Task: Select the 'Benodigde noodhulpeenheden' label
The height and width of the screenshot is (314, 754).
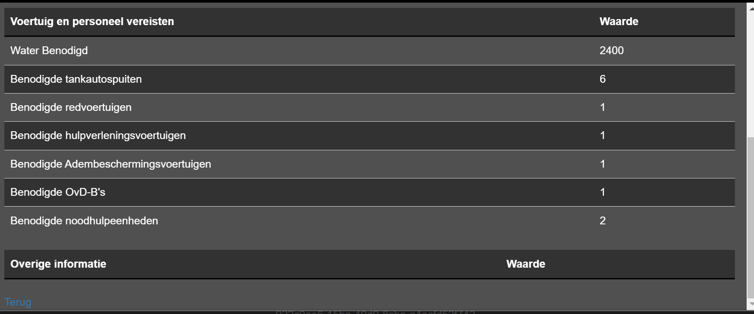Action: 84,220
